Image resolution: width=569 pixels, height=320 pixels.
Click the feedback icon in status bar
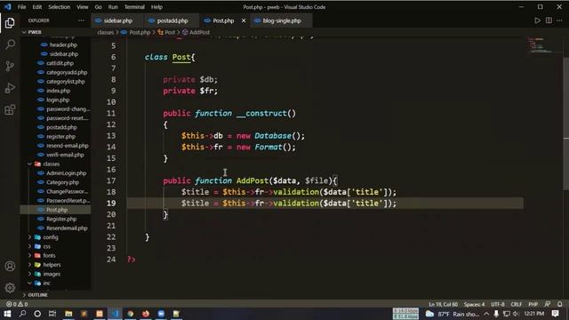tap(548, 304)
